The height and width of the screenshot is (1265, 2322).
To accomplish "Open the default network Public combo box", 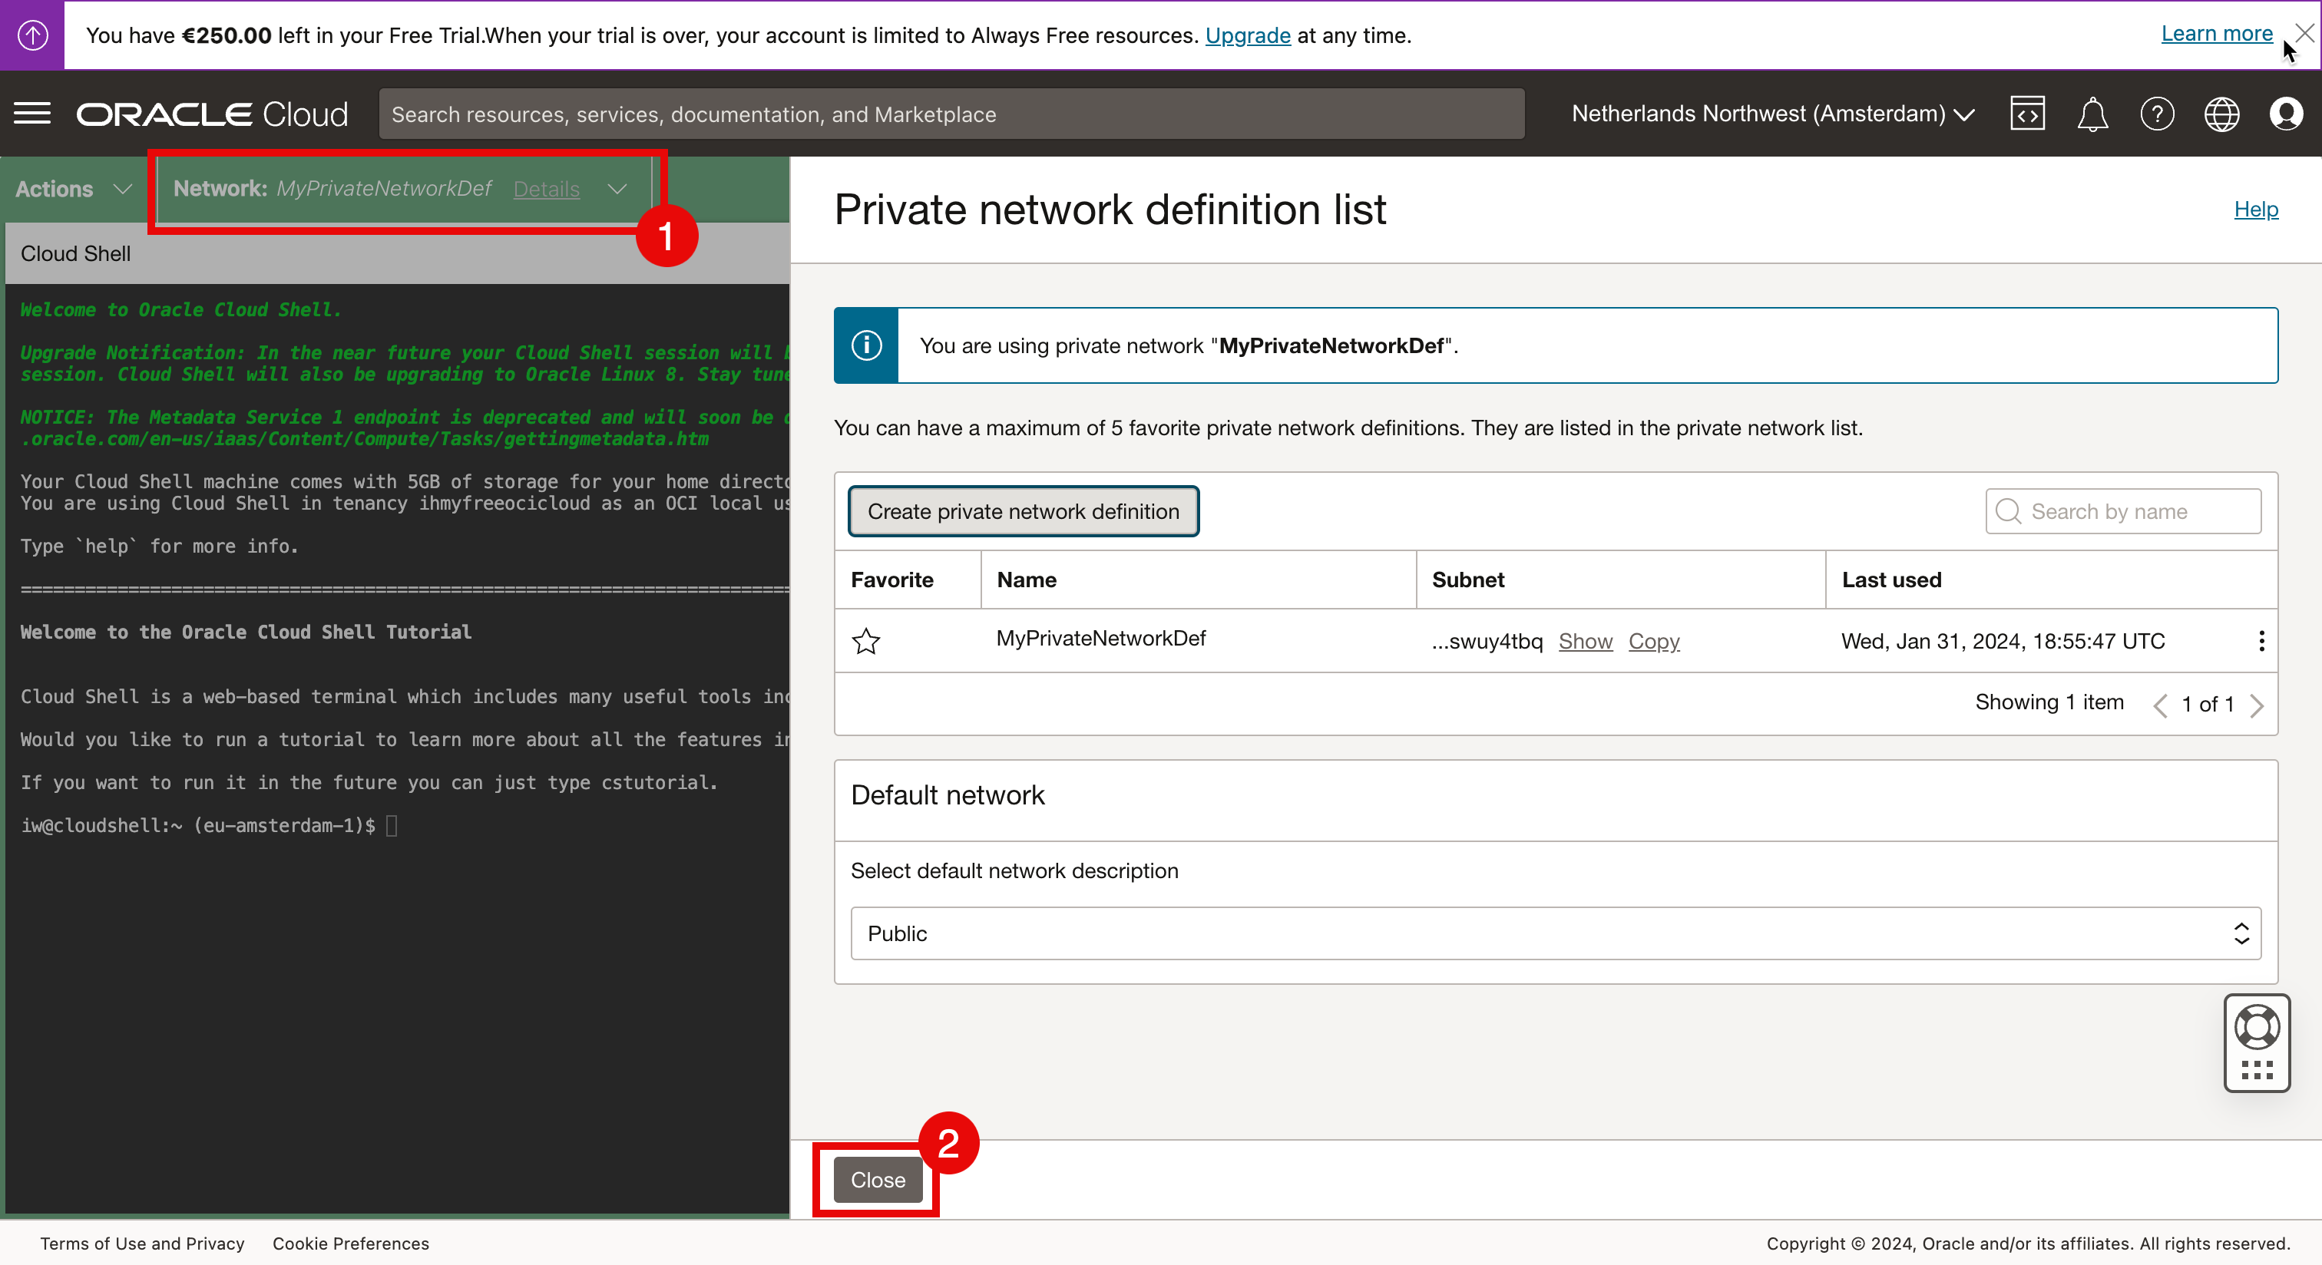I will point(1555,933).
